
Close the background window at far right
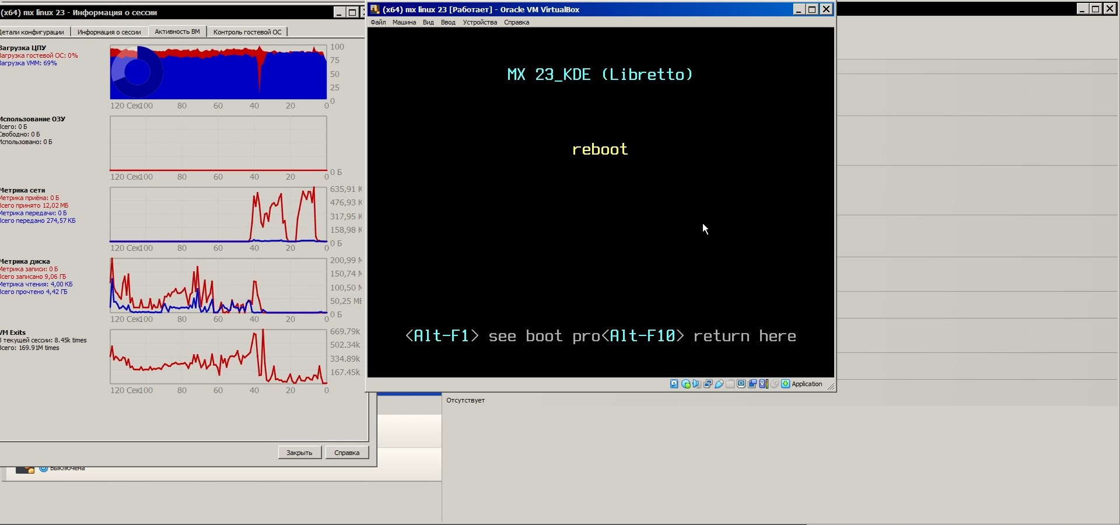[1109, 9]
